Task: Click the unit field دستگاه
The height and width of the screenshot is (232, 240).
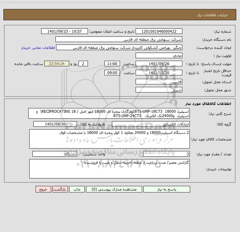Action: coord(55,154)
